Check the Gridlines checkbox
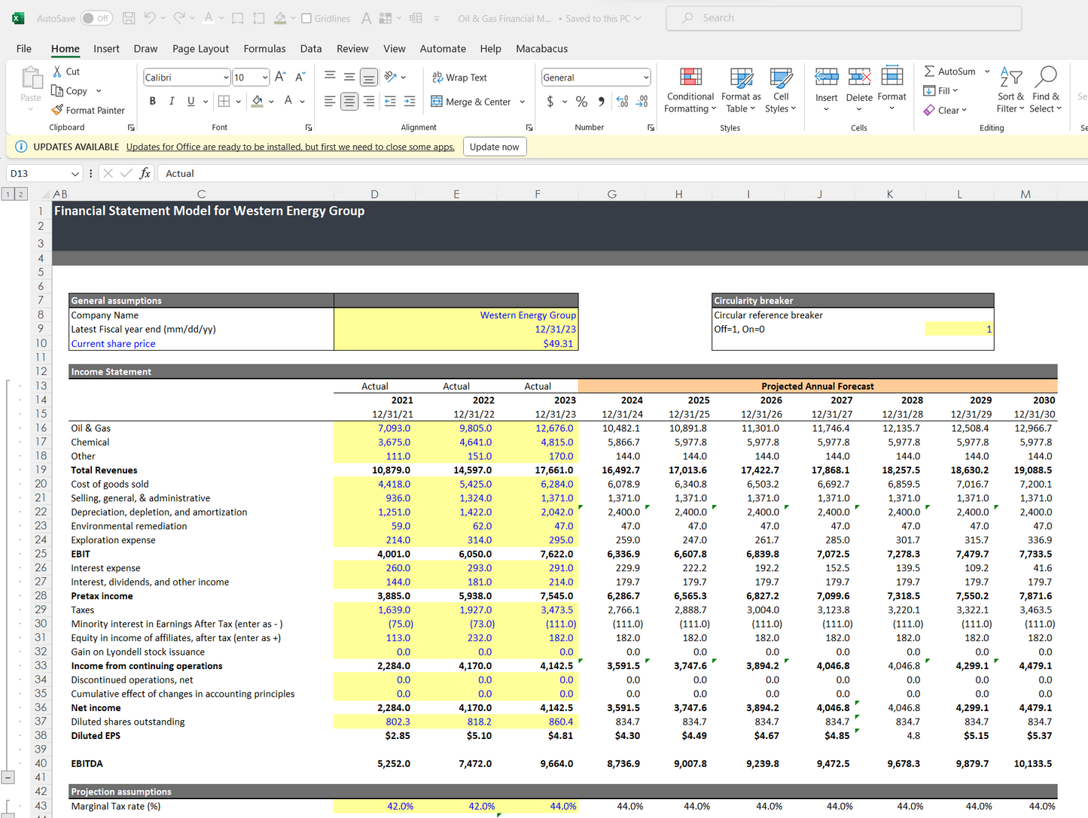The width and height of the screenshot is (1088, 818). [x=306, y=18]
